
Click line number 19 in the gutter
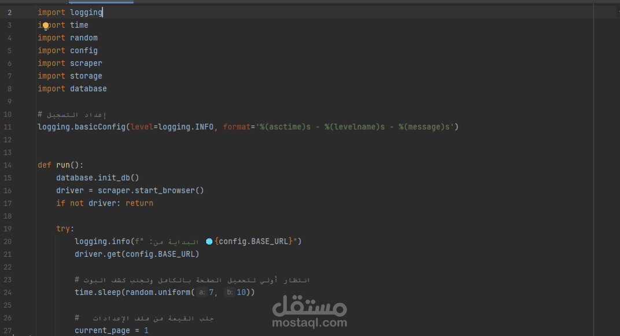click(x=8, y=229)
